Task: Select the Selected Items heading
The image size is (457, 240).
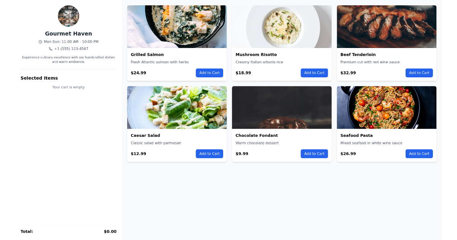Action: pyautogui.click(x=39, y=78)
